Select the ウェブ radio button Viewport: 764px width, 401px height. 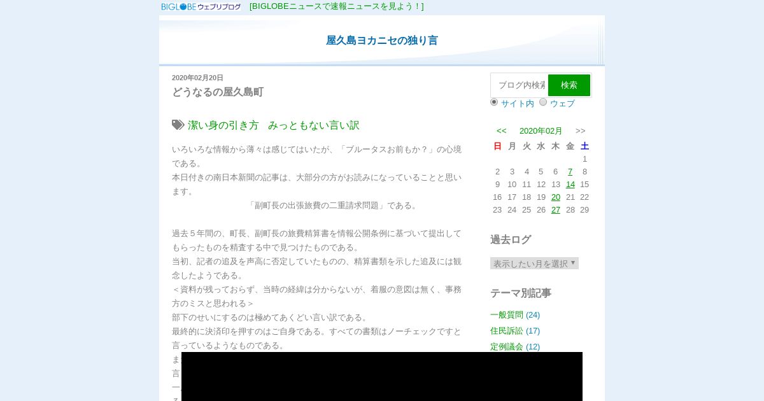543,102
